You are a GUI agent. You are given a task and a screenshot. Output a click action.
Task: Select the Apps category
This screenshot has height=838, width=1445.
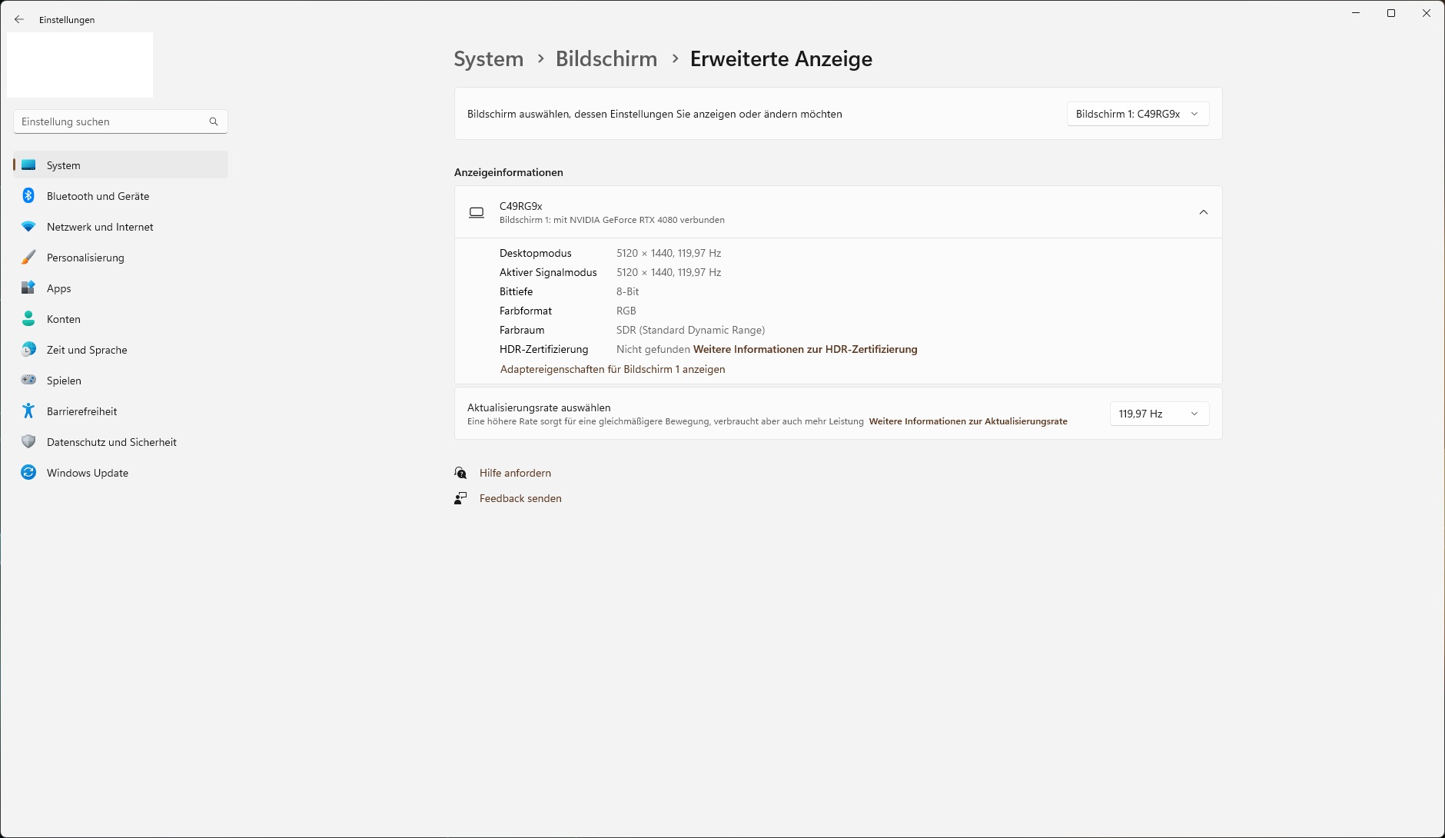121,288
